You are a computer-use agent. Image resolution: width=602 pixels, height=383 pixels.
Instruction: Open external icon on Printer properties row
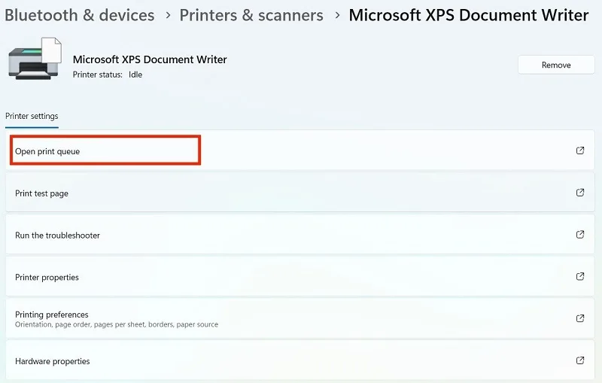[580, 276]
